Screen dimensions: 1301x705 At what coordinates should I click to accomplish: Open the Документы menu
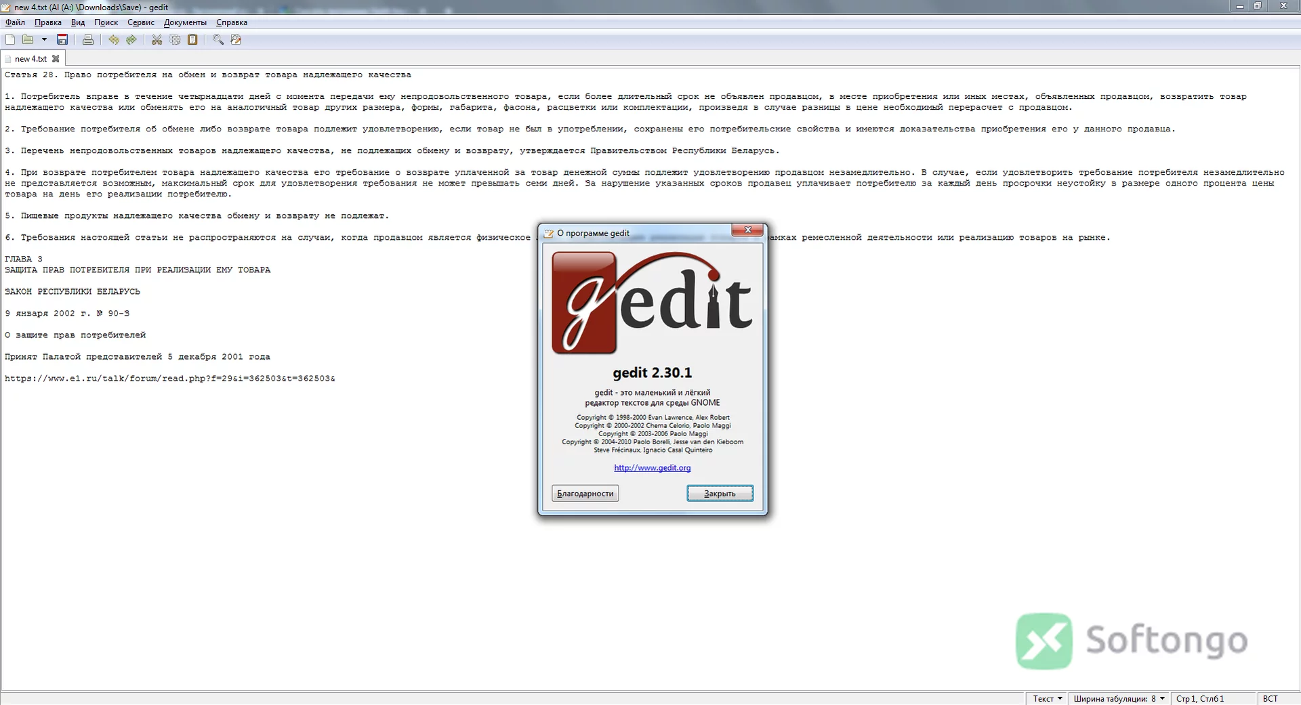[x=185, y=22]
